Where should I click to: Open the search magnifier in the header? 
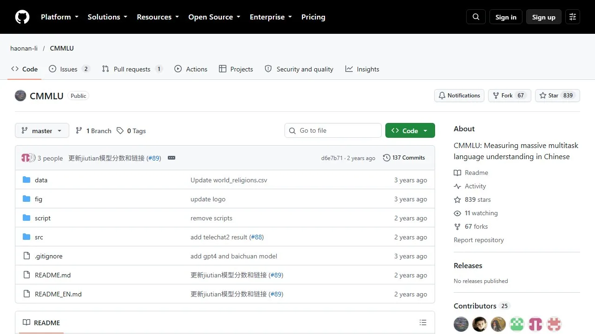pyautogui.click(x=476, y=17)
